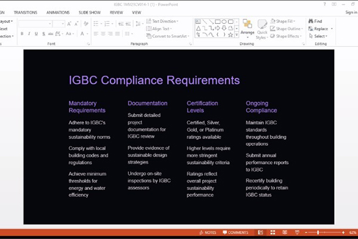Open Font Color dropdown arrow
This screenshot has height=239, width=358.
pyautogui.click(x=87, y=34)
